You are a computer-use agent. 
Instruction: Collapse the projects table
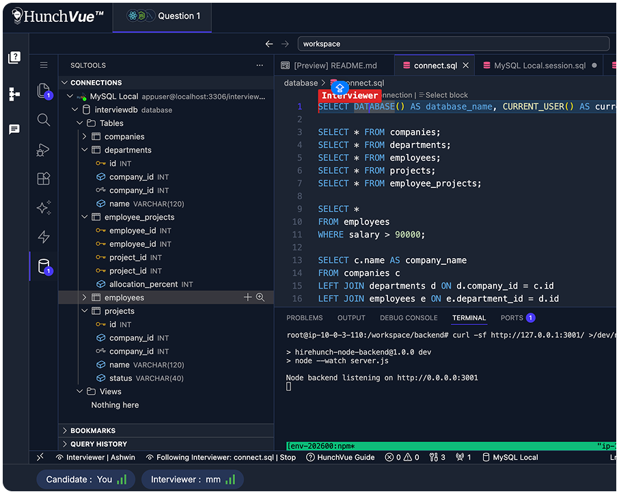pos(84,311)
